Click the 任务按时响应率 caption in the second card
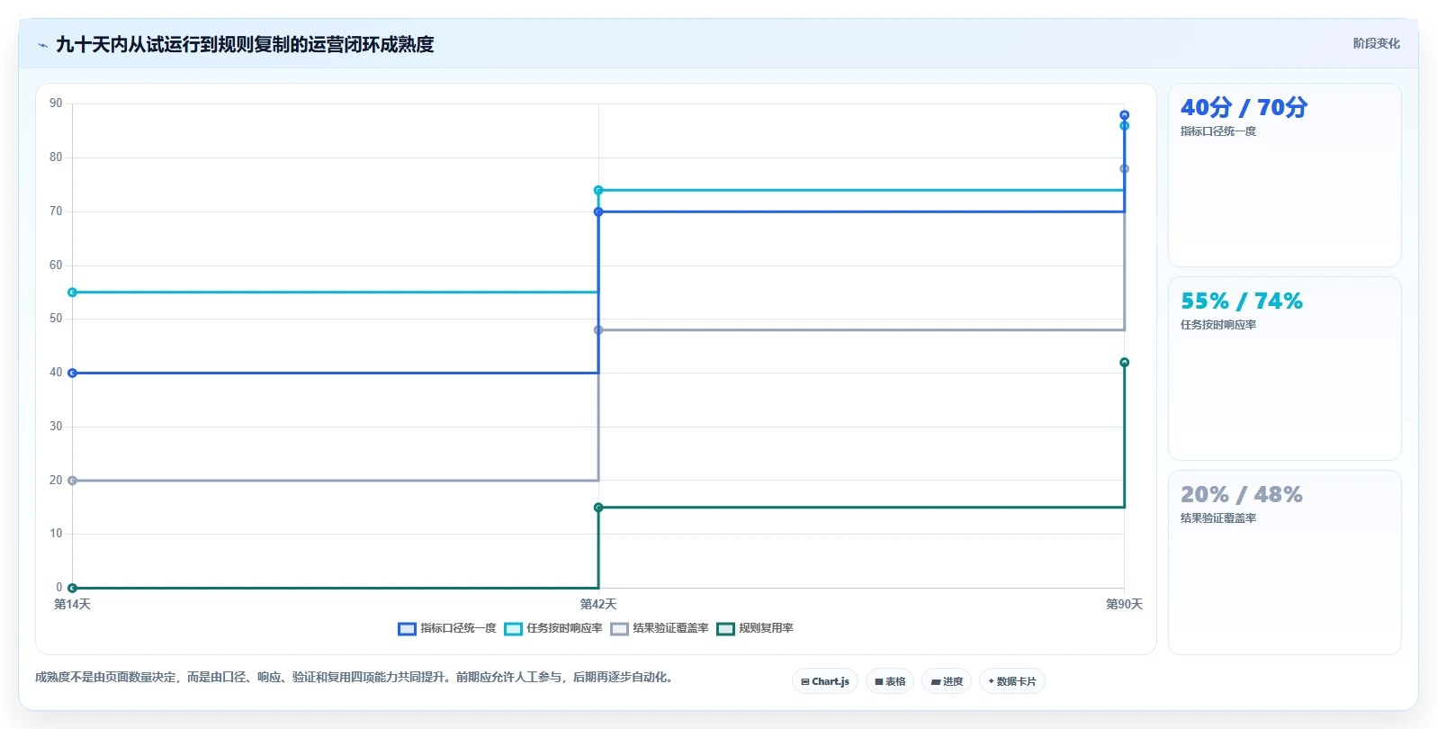Viewport: 1437px width, 729px height. click(x=1218, y=325)
